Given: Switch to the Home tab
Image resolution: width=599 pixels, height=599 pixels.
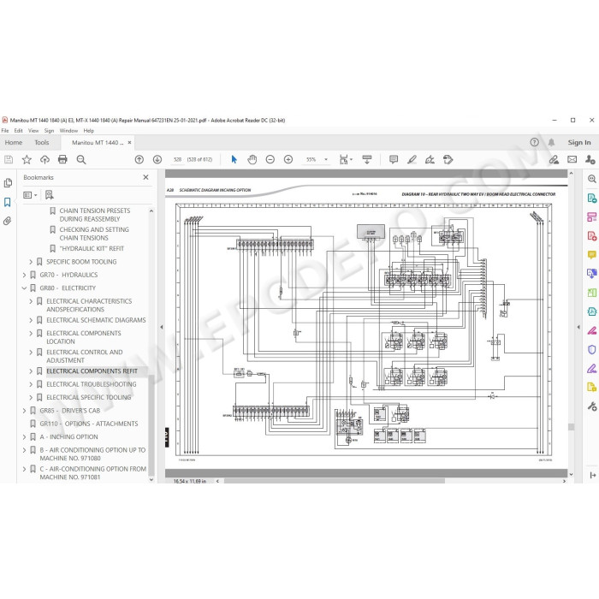Looking at the screenshot, I should (x=14, y=142).
